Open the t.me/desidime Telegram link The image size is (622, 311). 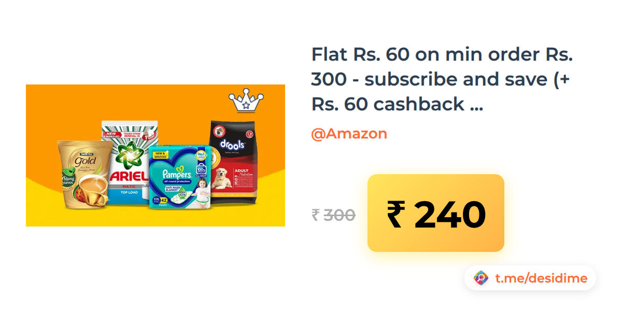point(541,278)
